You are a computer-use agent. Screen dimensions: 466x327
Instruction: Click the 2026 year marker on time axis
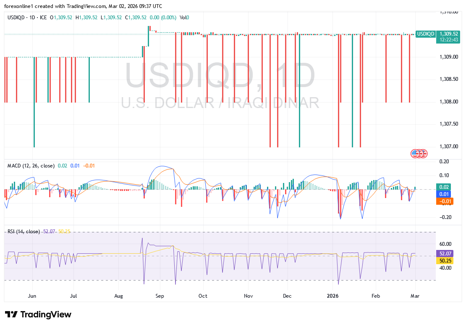point(333,296)
